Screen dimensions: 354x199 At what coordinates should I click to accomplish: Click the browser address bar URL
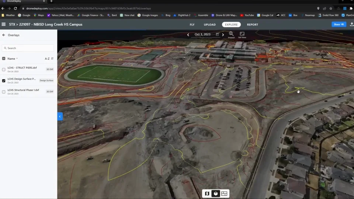88,8
